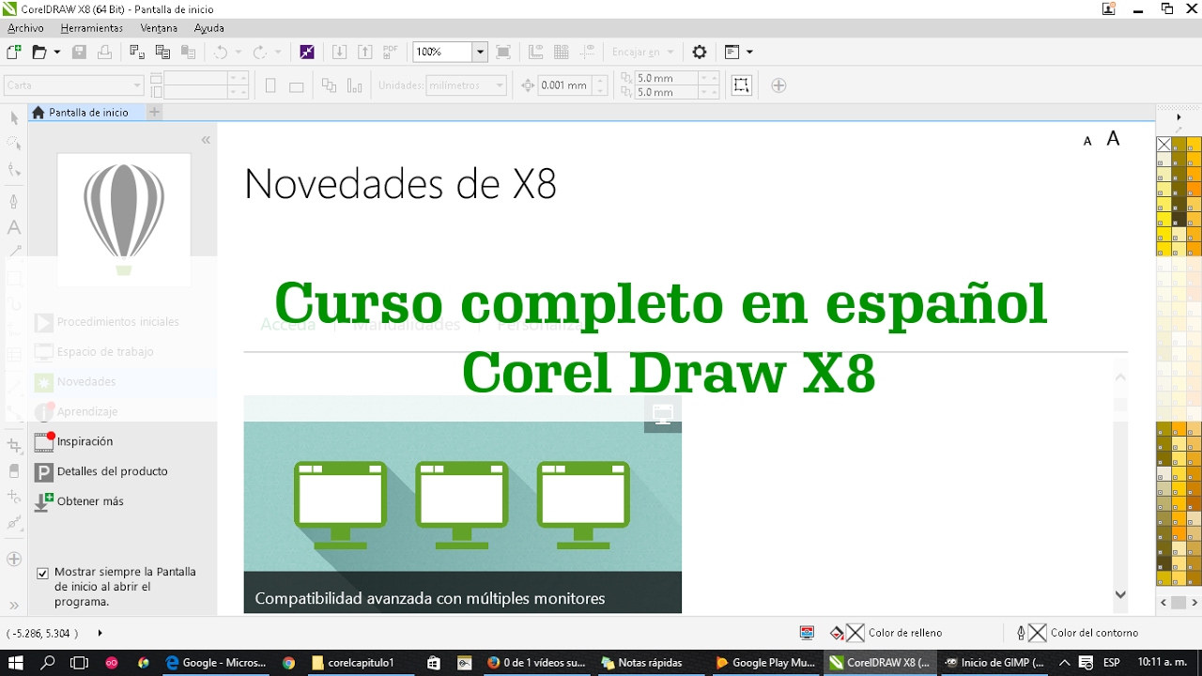The height and width of the screenshot is (676, 1202).
Task: Click the fill bucket icon in status bar
Action: [x=837, y=633]
